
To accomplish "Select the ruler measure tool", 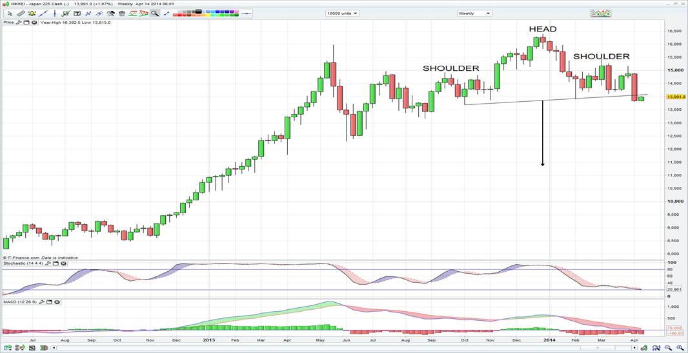I will point(21,14).
